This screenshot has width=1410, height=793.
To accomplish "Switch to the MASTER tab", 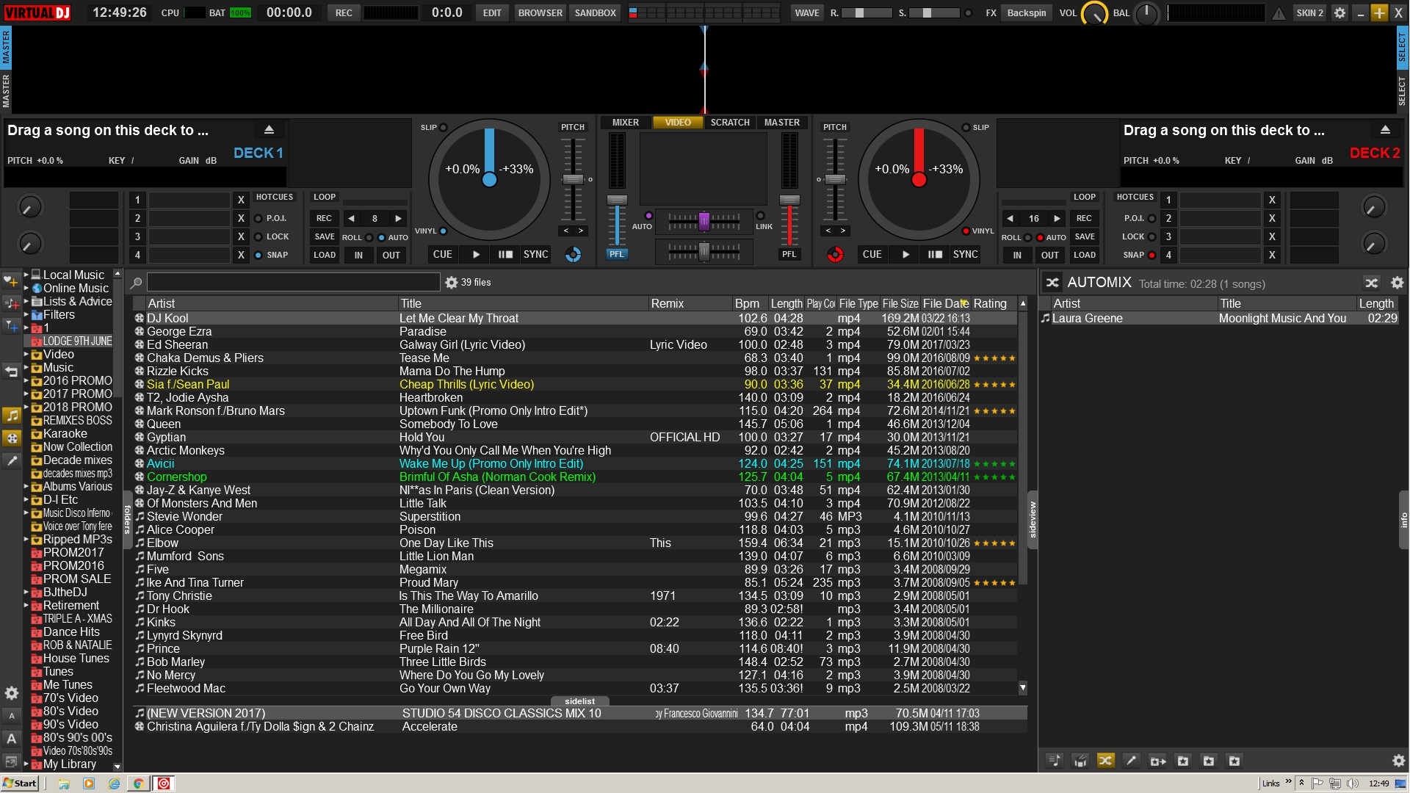I will coord(781,123).
